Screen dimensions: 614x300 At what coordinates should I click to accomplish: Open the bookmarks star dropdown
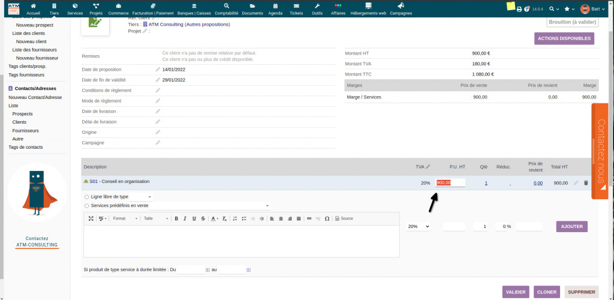(569, 9)
